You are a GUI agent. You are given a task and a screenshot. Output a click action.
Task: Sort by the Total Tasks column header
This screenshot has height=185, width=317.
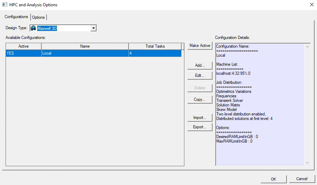coord(155,46)
